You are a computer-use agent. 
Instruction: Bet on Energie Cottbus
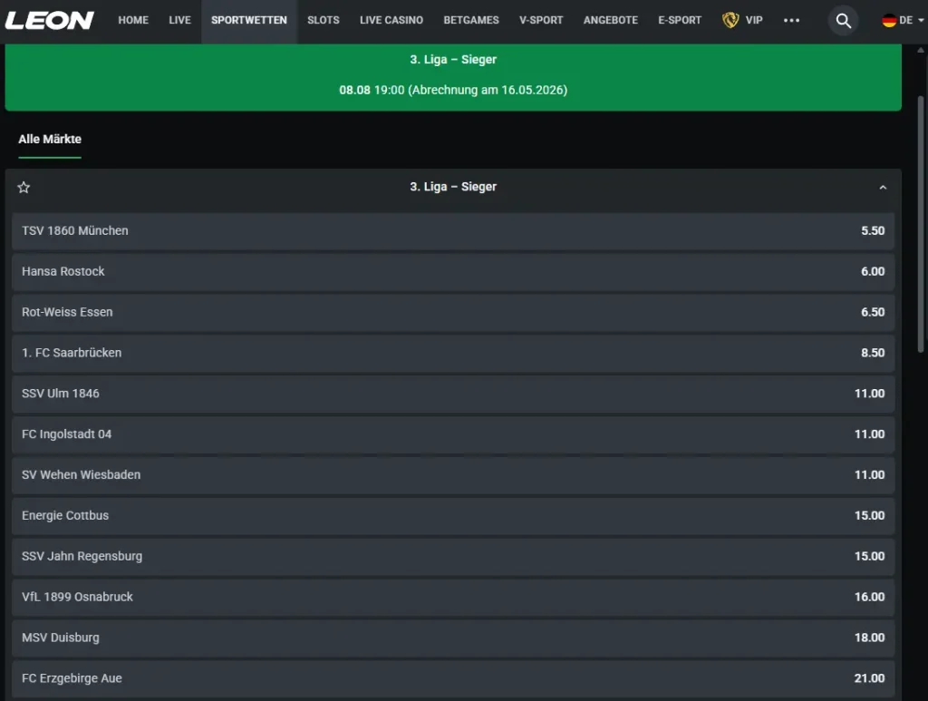pos(453,516)
